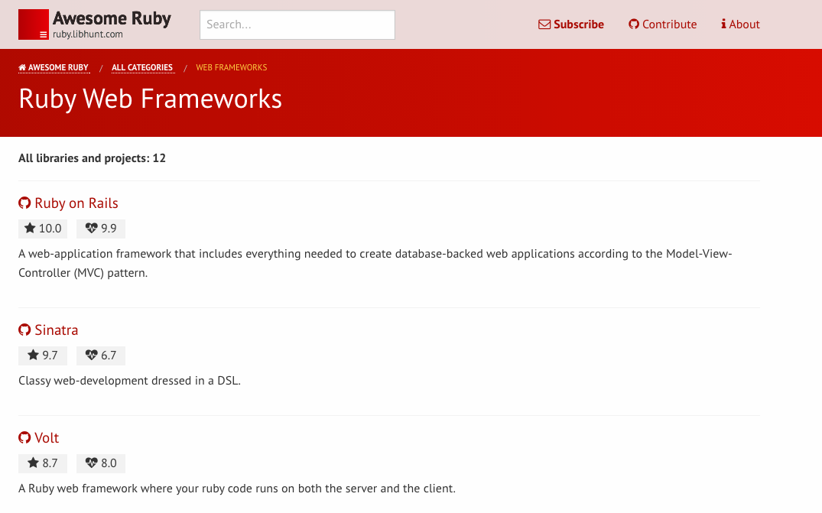This screenshot has width=822, height=513.
Task: Focus the Search input field
Action: [297, 24]
